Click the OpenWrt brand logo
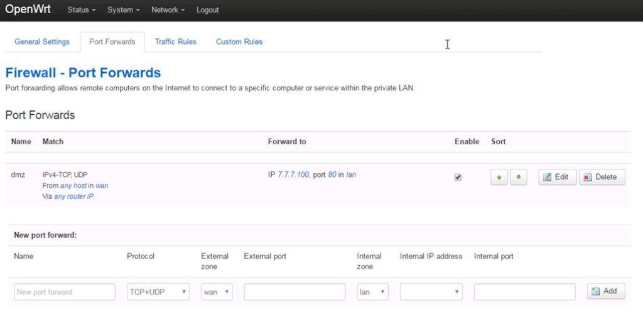The height and width of the screenshot is (327, 643). coord(28,9)
